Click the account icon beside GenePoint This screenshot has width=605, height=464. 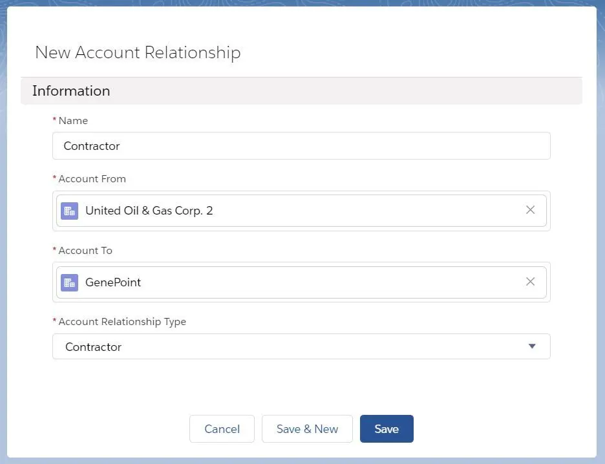(x=69, y=282)
